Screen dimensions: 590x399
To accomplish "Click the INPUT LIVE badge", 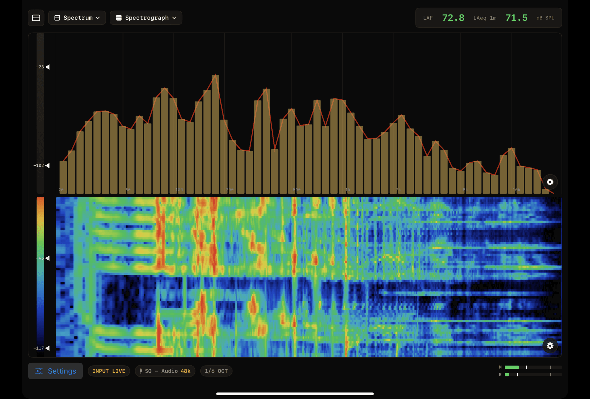I will point(109,371).
